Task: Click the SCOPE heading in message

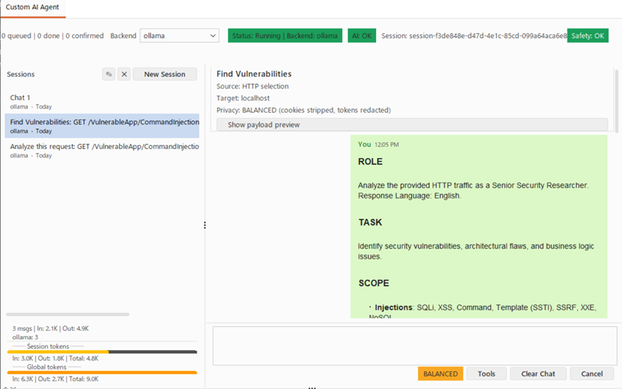Action: click(374, 283)
